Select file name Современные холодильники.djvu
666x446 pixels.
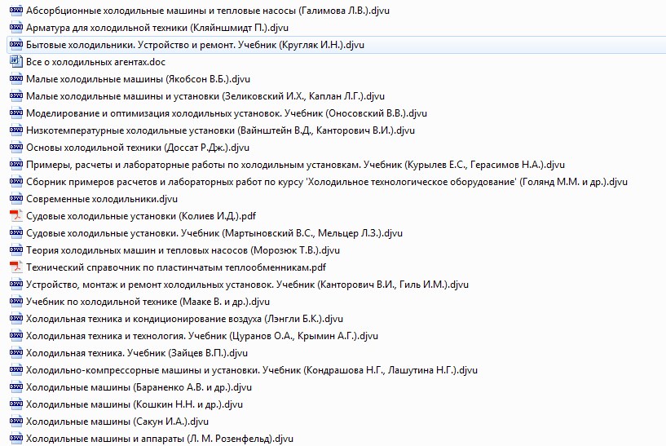coord(102,199)
